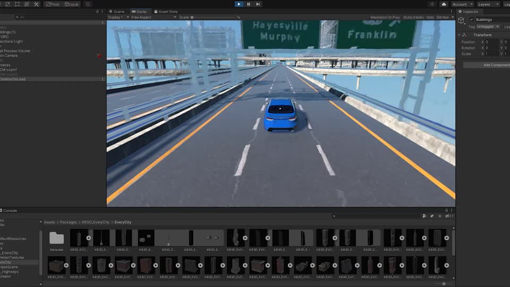510x287 pixels.
Task: Open the Inspector tab
Action: click(x=469, y=11)
